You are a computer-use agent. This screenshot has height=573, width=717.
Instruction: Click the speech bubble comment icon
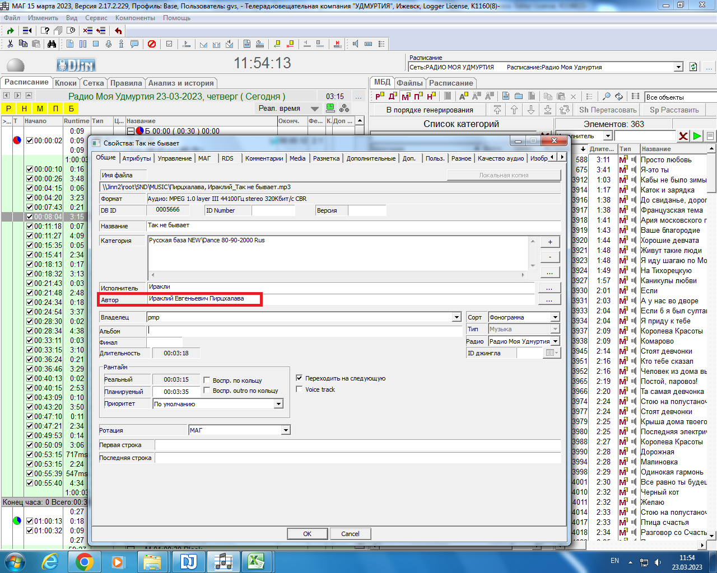point(134,44)
